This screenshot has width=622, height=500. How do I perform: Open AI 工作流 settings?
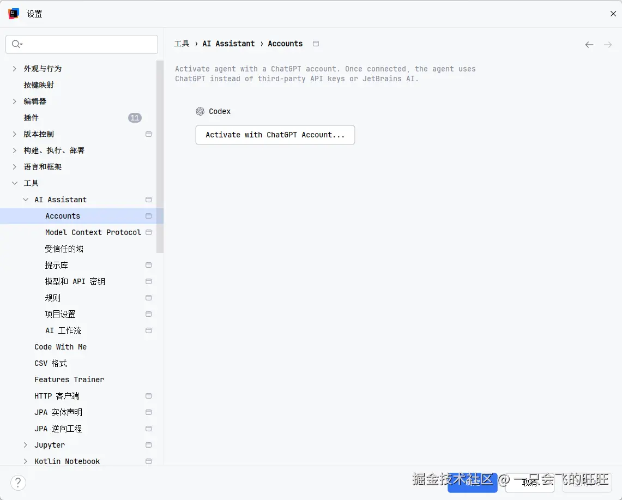coord(63,330)
